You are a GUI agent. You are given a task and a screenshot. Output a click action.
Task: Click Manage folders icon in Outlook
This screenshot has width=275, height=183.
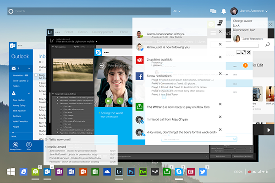coord(15,145)
